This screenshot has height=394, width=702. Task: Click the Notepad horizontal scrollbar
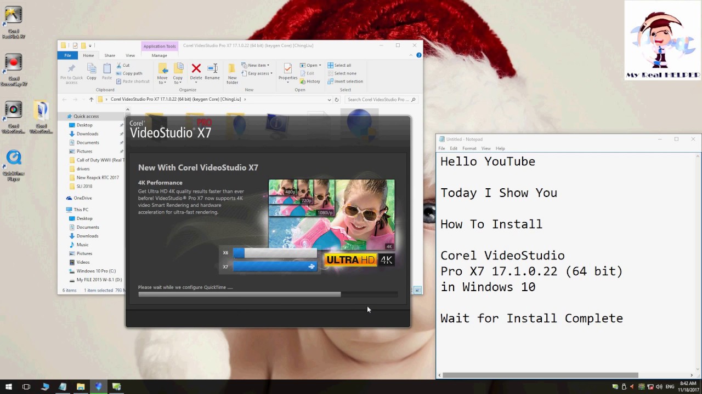pyautogui.click(x=540, y=375)
